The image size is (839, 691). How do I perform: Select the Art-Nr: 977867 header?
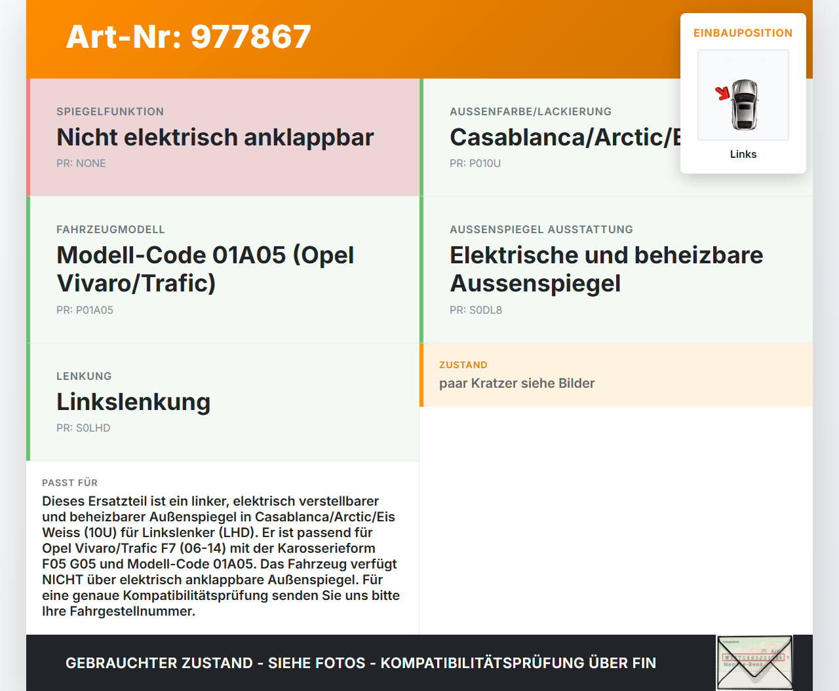[188, 37]
